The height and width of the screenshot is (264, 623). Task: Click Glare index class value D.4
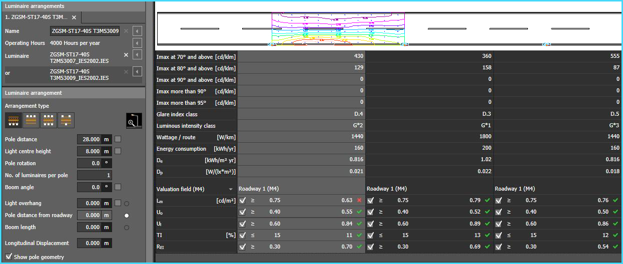click(x=359, y=114)
